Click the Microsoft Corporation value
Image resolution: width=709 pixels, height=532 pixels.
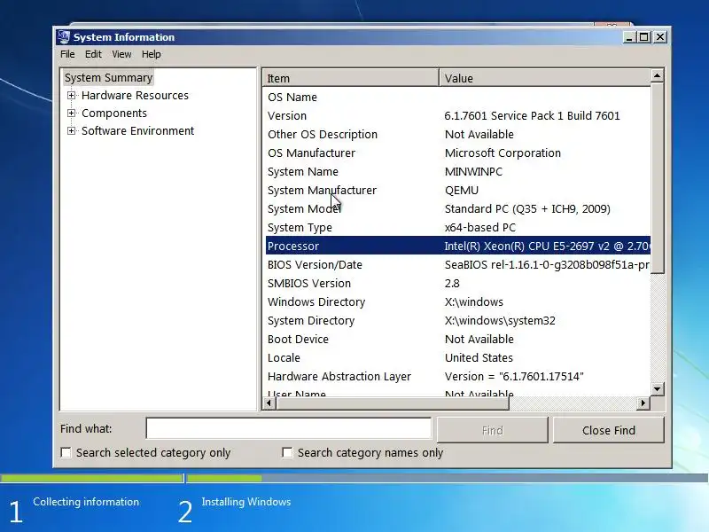[x=503, y=153]
